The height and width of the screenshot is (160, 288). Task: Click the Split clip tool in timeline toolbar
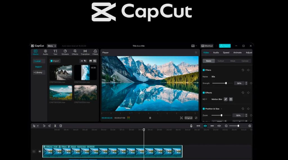pyautogui.click(x=55, y=126)
